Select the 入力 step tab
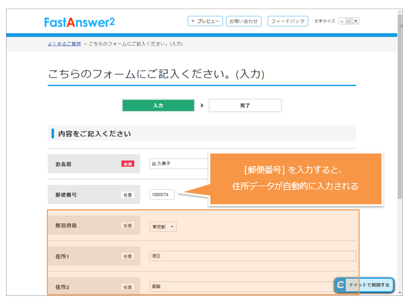The image size is (415, 305). click(158, 106)
